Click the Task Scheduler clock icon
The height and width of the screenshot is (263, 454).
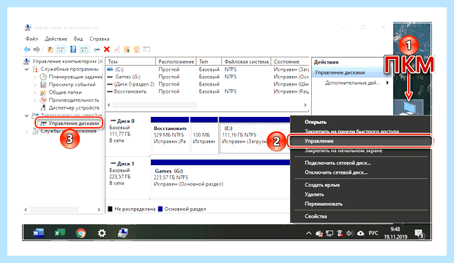(43, 77)
